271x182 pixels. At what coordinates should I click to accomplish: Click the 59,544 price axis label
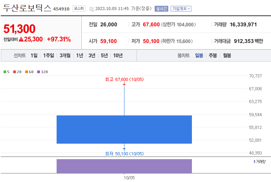(255, 115)
